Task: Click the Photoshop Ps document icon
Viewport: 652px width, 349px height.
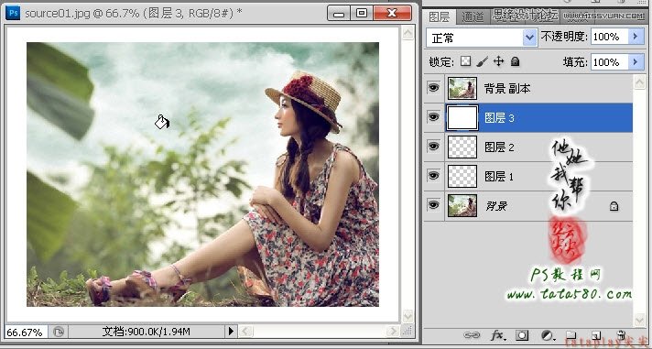Action: tap(14, 13)
